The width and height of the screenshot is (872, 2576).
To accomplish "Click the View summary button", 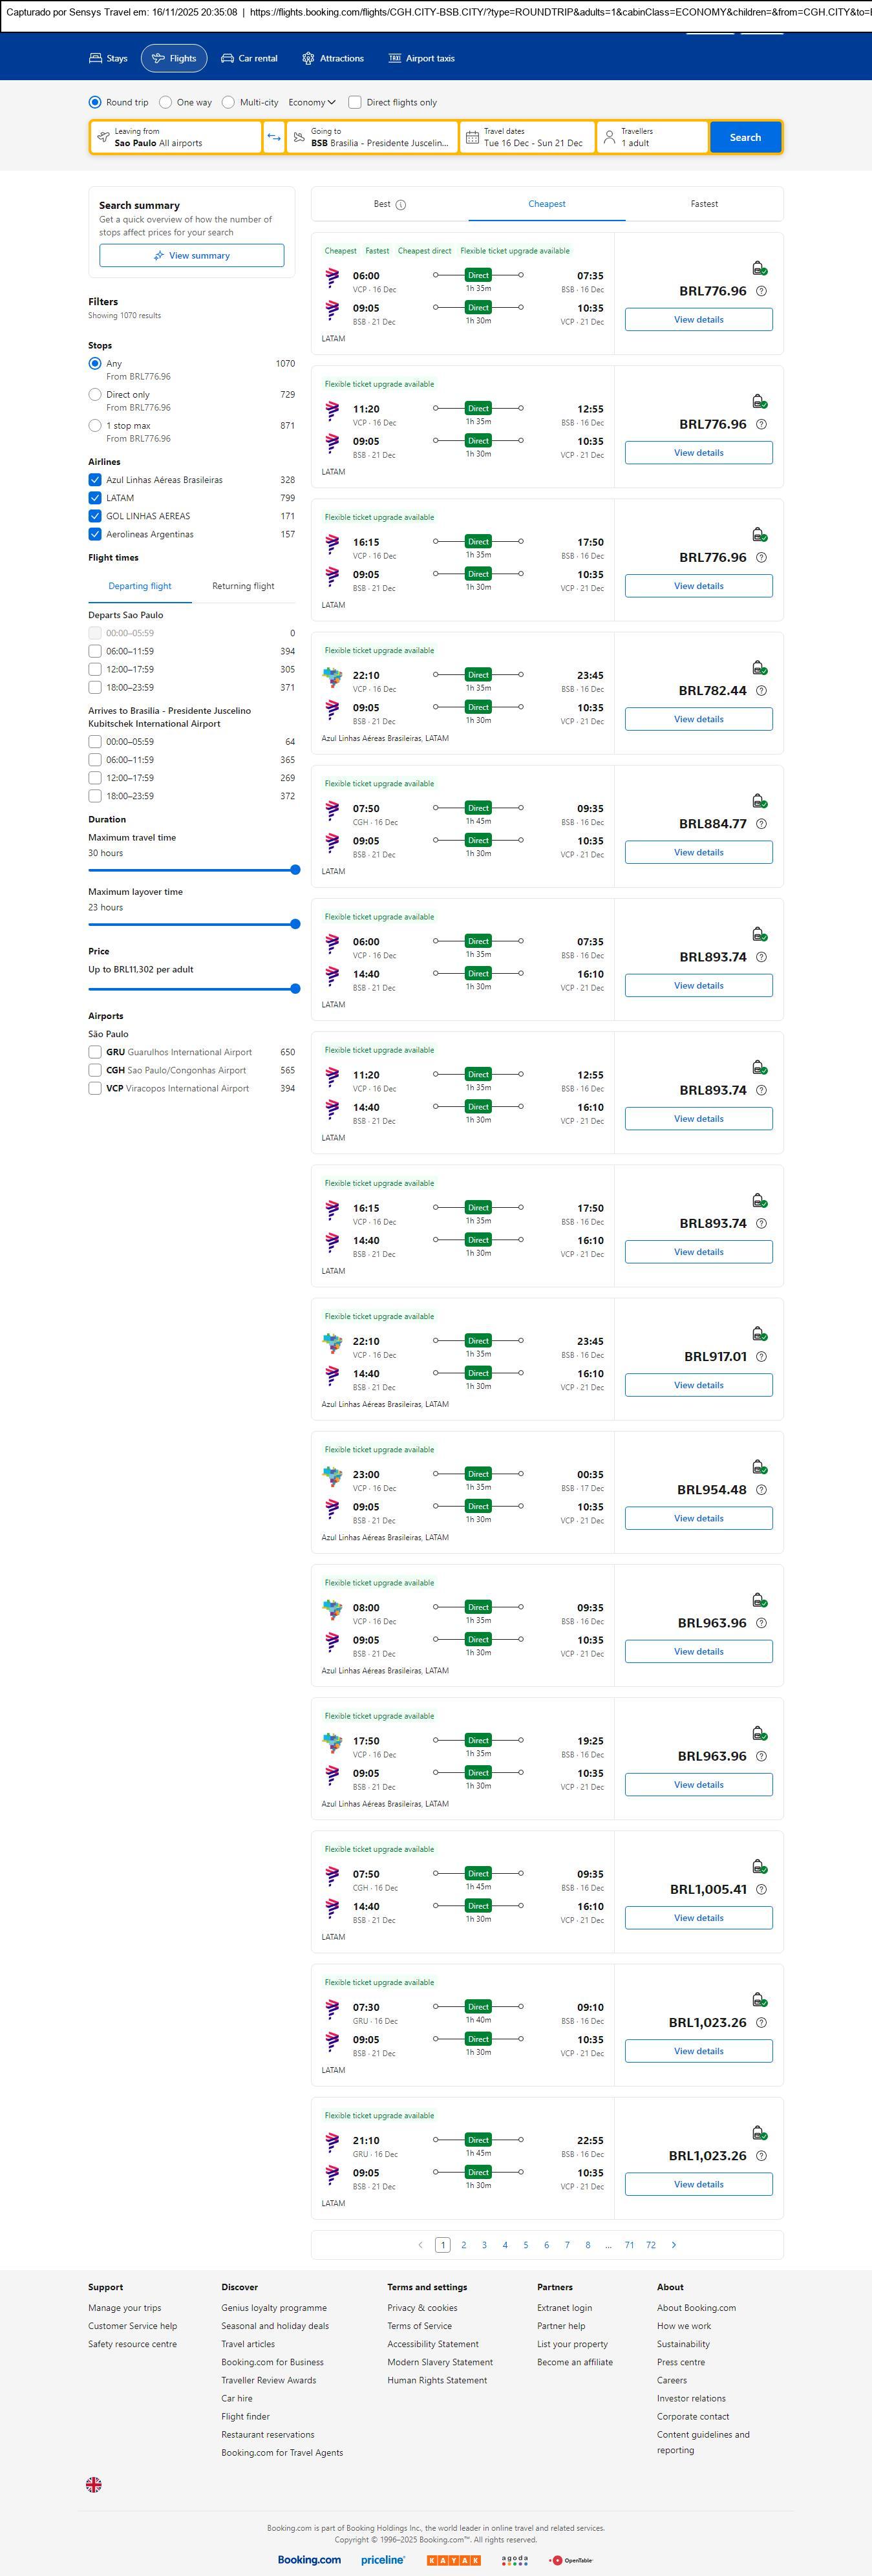I will tap(191, 256).
